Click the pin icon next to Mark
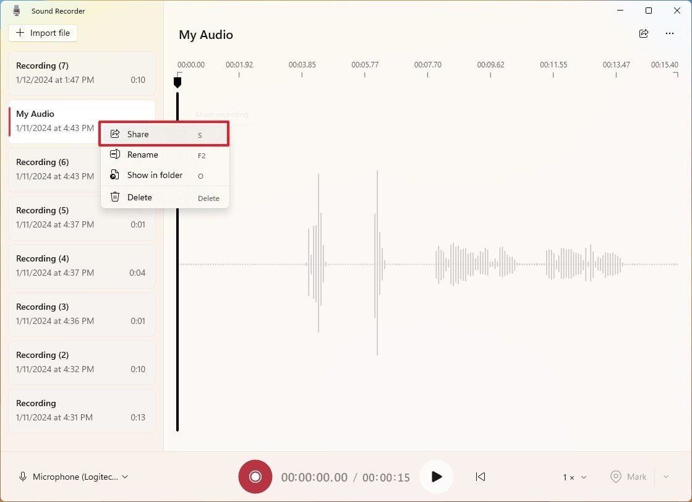Screen dimensions: 692x502 tap(615, 477)
